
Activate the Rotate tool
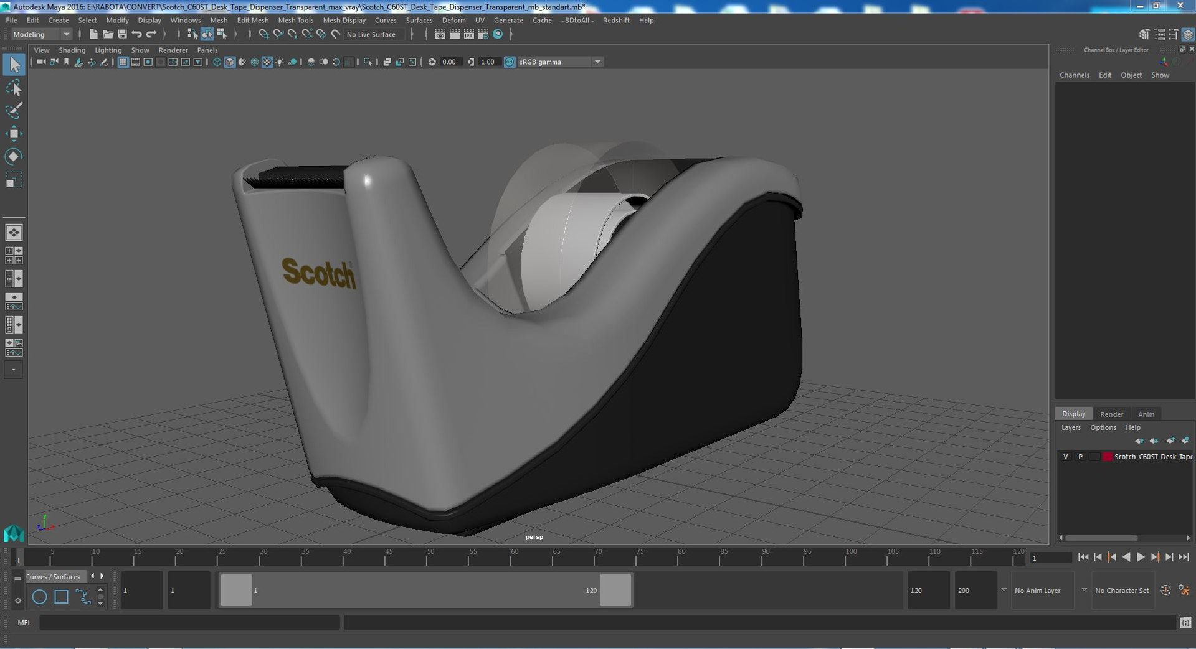point(14,156)
